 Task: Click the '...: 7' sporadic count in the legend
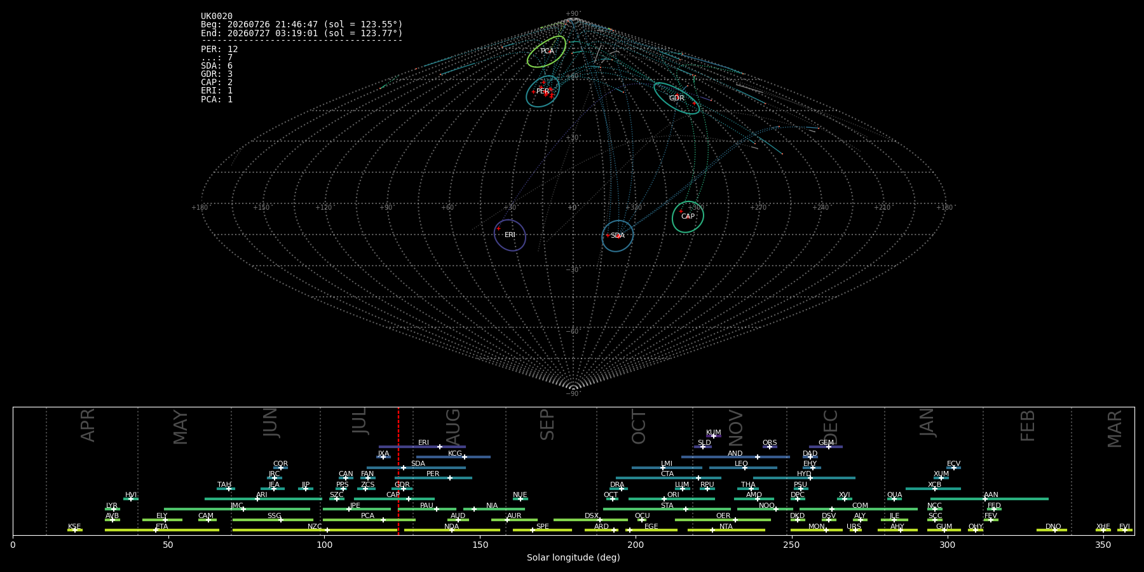coord(217,58)
